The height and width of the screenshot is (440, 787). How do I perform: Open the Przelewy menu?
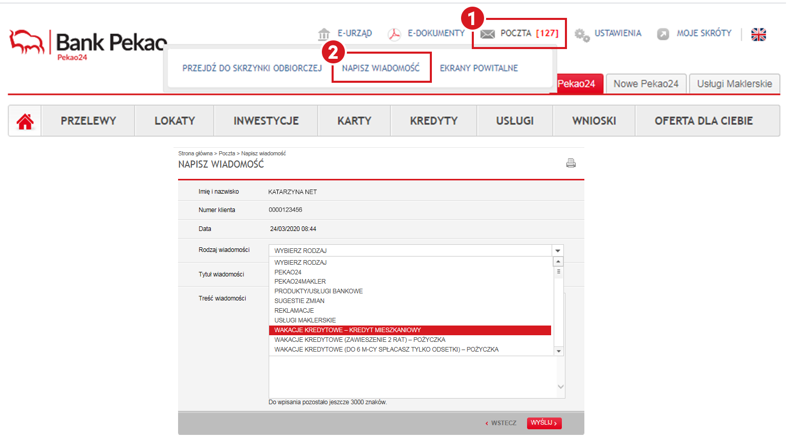pos(88,121)
